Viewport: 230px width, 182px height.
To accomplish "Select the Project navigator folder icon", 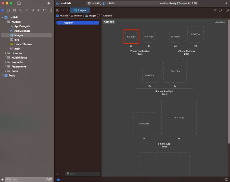I will [x=2, y=10].
